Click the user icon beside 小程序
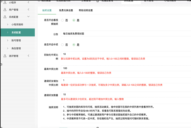 tap(5, 3)
